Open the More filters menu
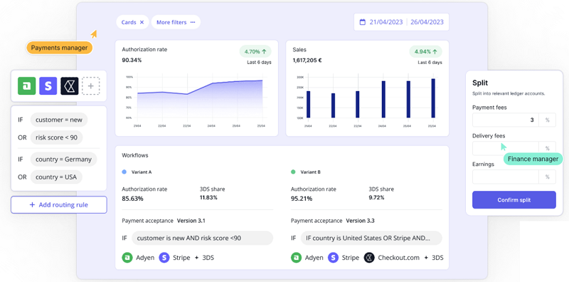The image size is (569, 282). point(176,22)
